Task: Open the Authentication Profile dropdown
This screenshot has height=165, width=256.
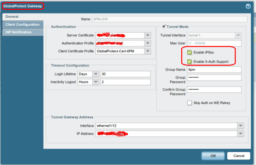Action: pyautogui.click(x=147, y=43)
